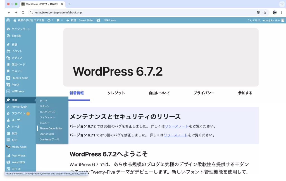Open the tab search dropdown arrow
The image size is (286, 181).
coord(282,4)
